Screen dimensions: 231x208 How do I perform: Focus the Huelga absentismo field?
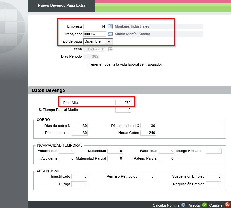[x=79, y=184]
